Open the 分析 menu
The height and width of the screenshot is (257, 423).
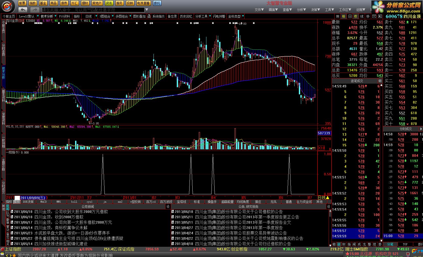point(301,10)
